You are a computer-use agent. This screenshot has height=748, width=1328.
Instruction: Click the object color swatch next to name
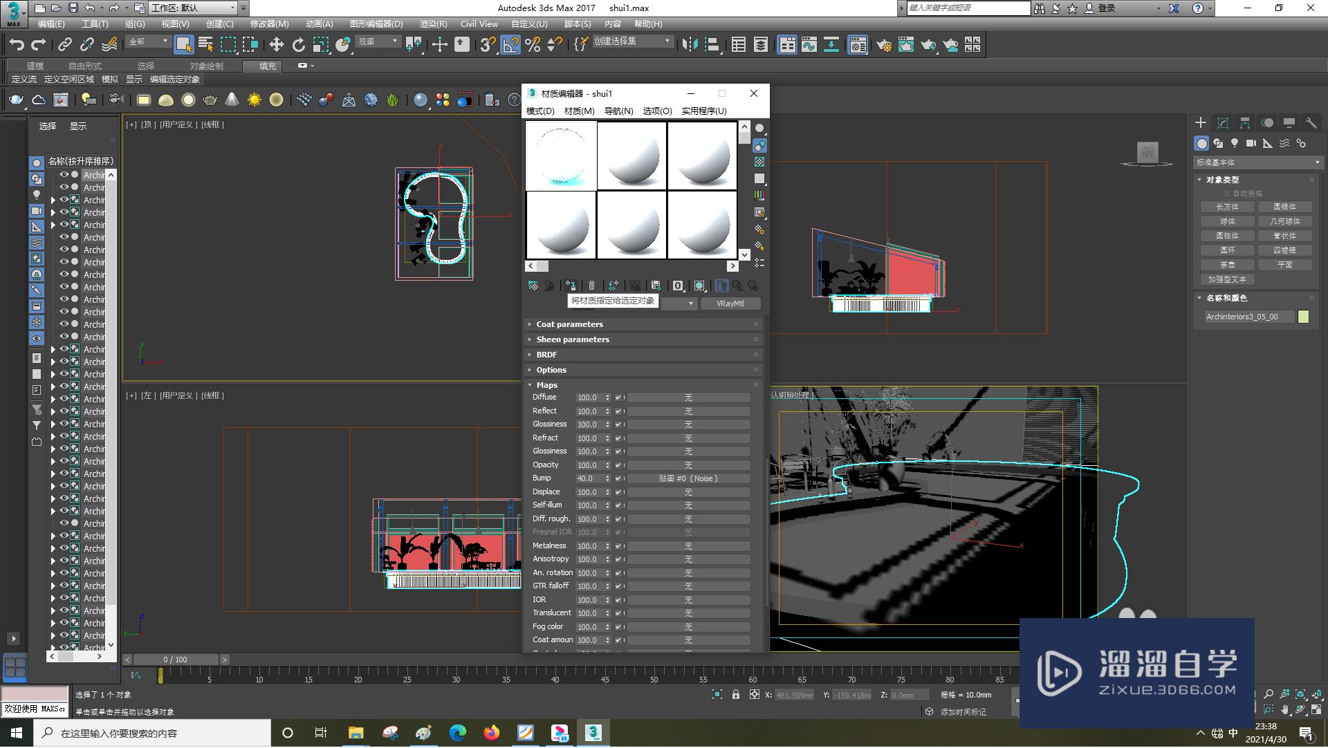1303,317
